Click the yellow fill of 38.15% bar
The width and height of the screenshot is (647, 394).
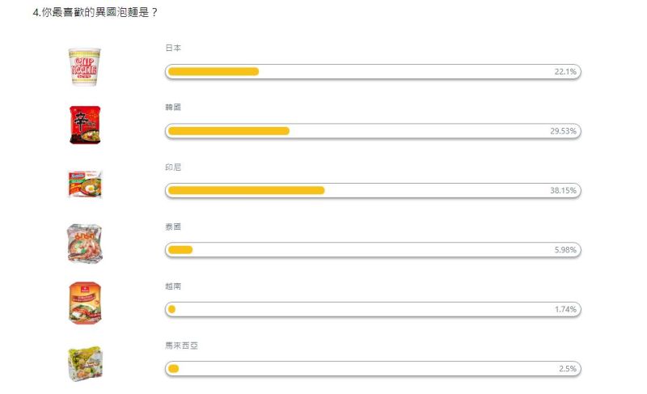(x=247, y=190)
